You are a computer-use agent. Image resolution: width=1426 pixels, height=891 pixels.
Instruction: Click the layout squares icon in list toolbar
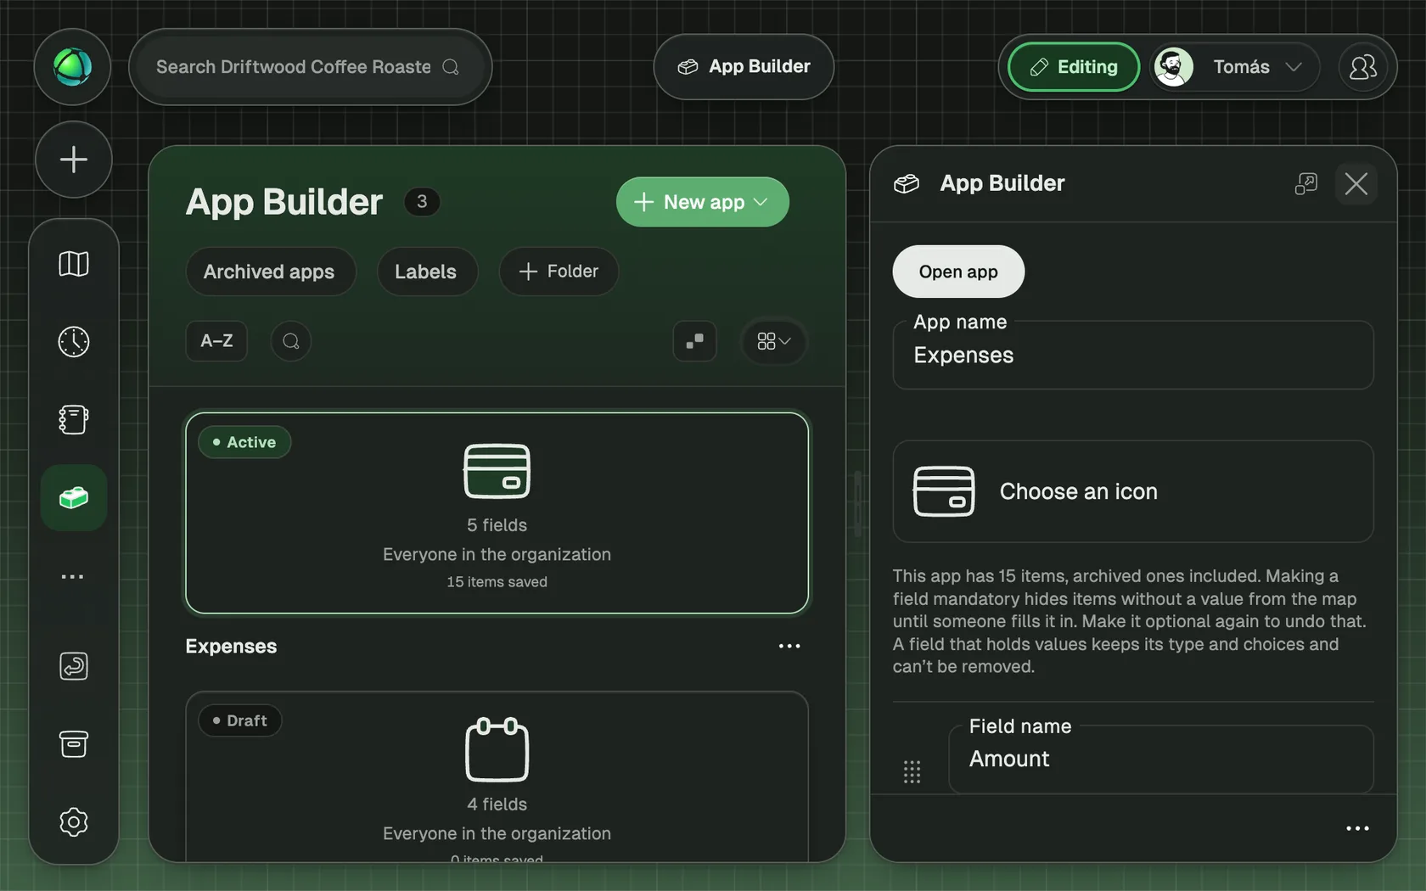click(x=694, y=341)
